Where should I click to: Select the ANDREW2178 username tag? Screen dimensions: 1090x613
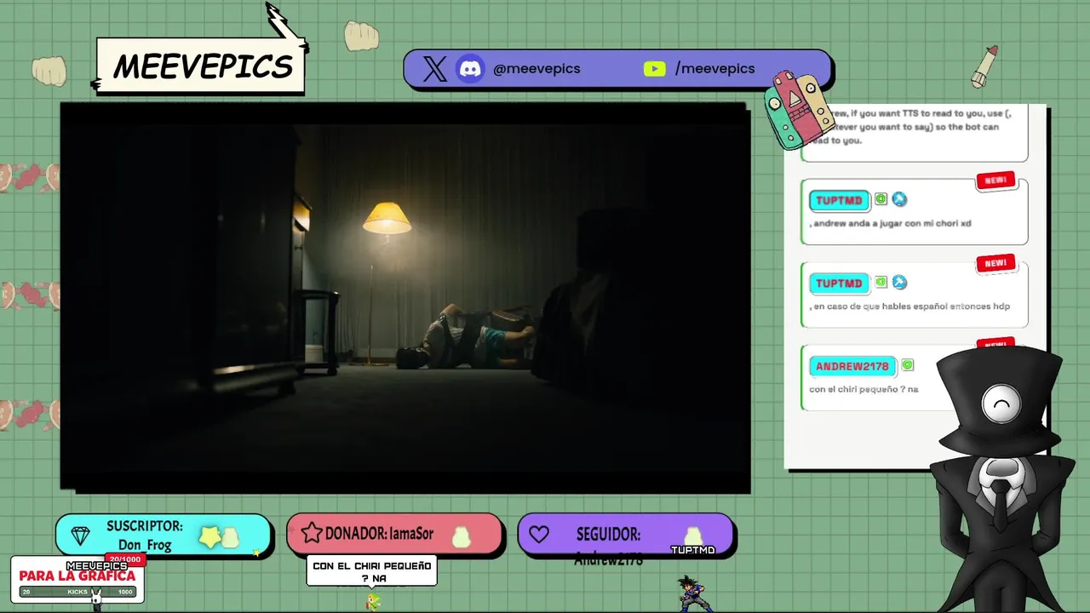(852, 366)
